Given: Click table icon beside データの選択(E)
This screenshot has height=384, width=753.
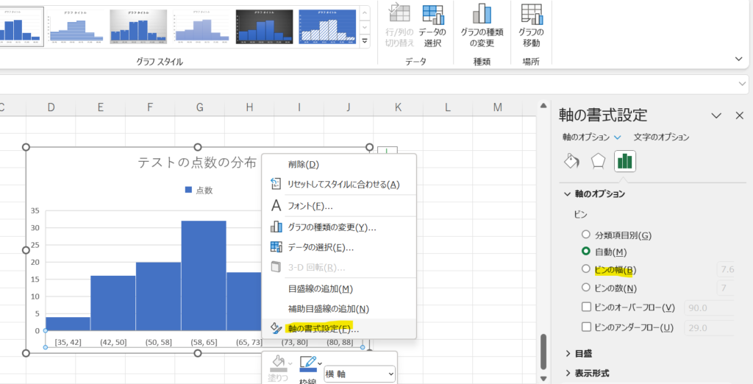Looking at the screenshot, I should (x=276, y=247).
